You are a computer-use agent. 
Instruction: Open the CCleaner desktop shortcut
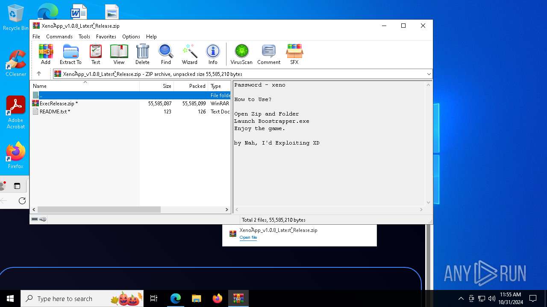tap(16, 63)
